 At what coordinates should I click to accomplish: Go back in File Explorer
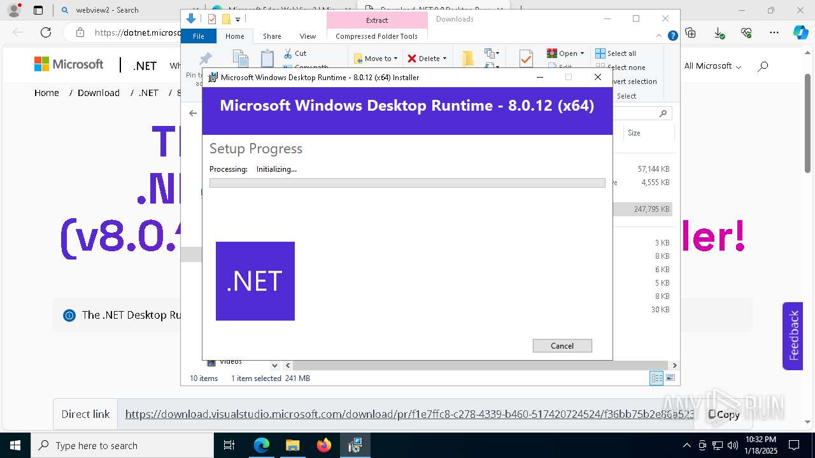[x=193, y=113]
